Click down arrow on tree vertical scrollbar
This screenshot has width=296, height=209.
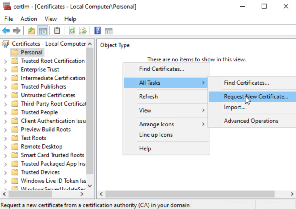pos(90,186)
